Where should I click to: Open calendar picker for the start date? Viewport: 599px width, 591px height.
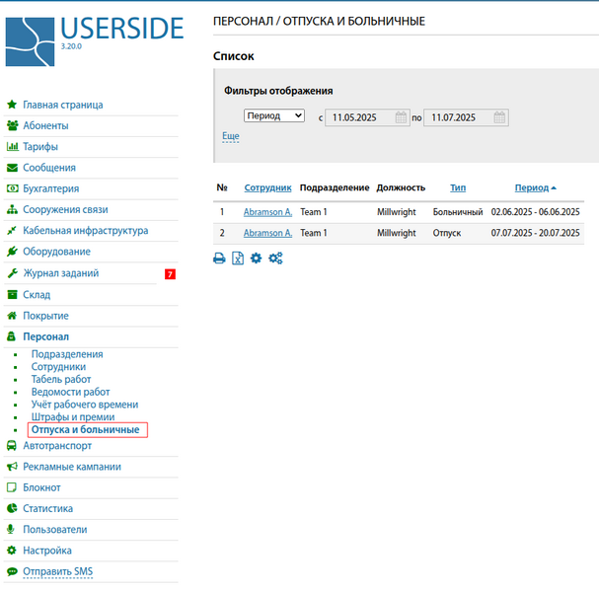[x=402, y=117]
